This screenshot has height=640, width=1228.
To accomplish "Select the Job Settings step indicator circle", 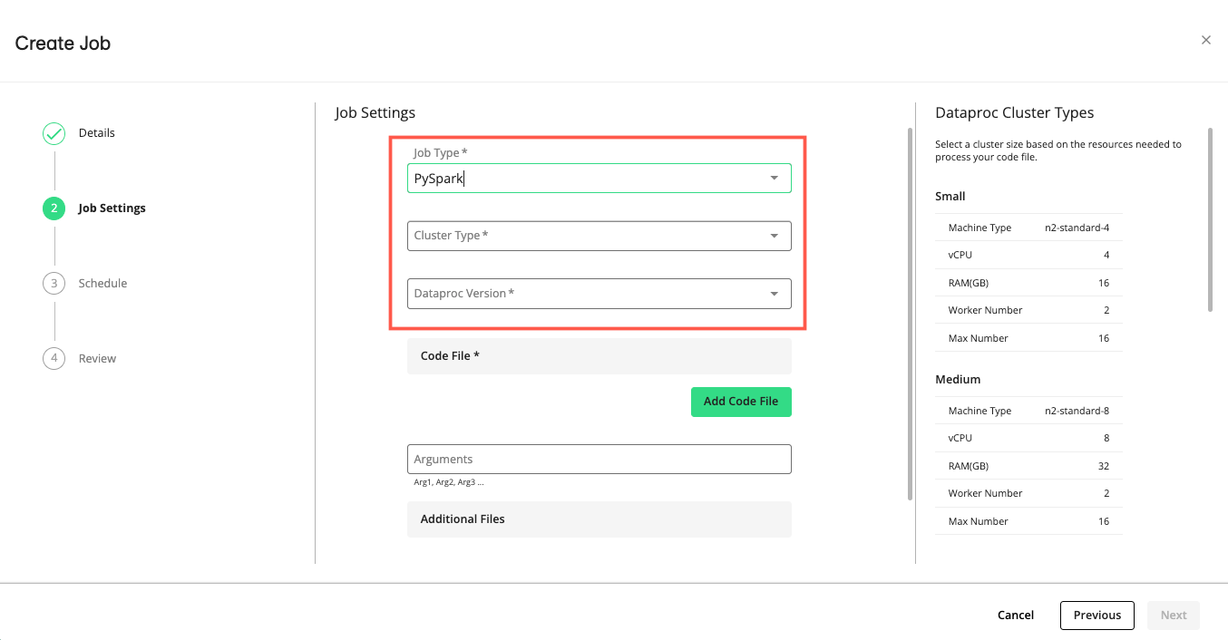I will 54,208.
